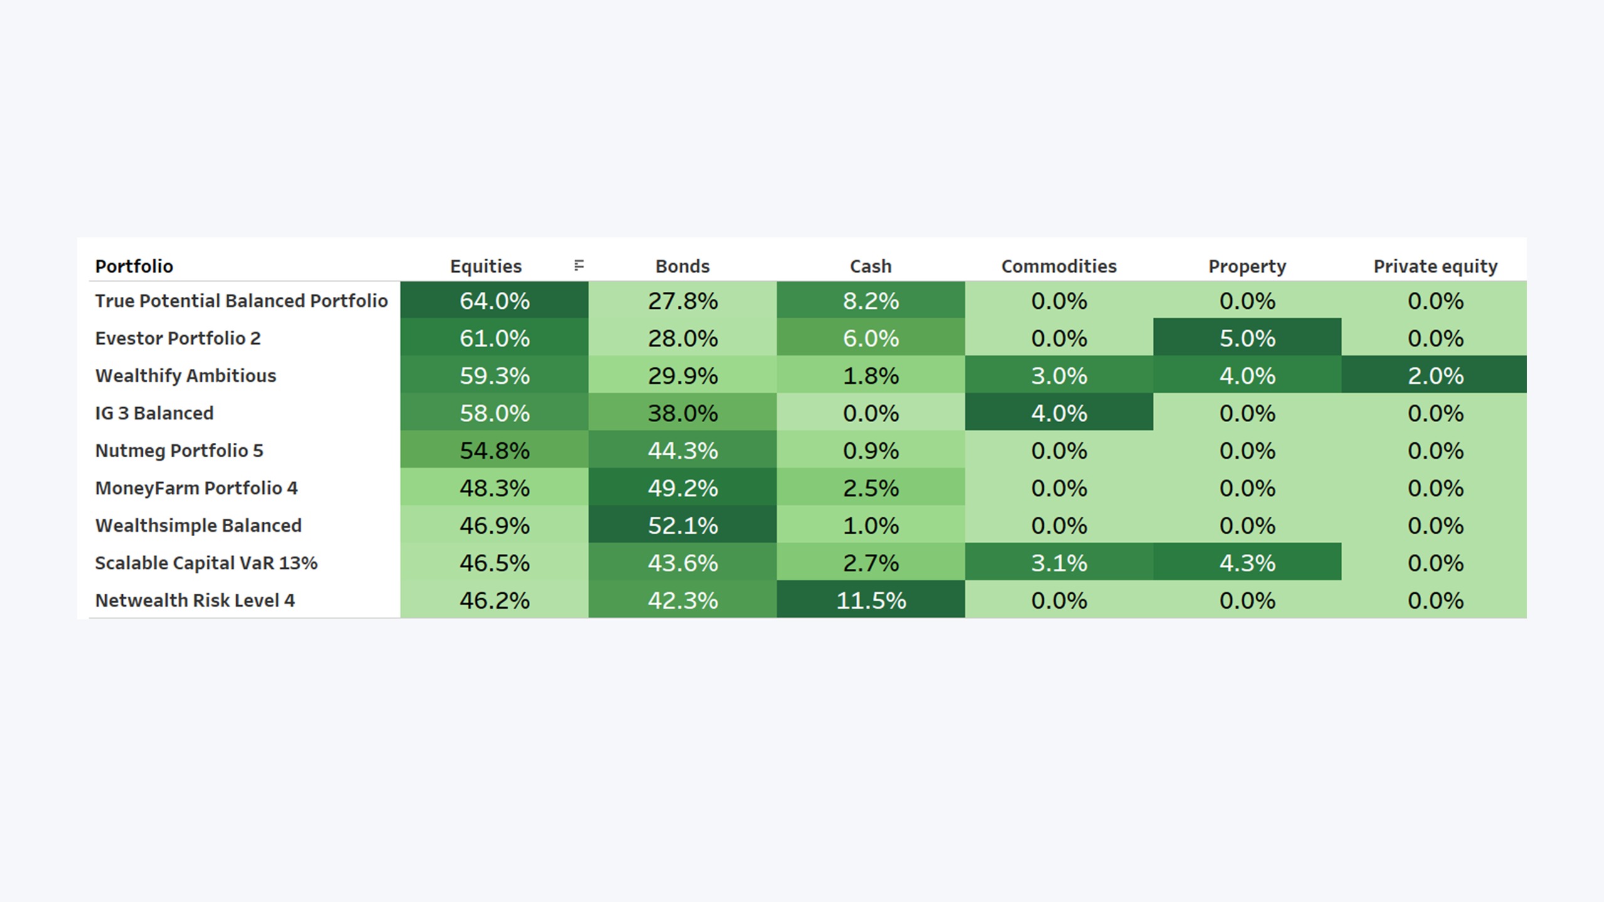Click Nutmeg Portfolio 5 row label

coord(179,450)
